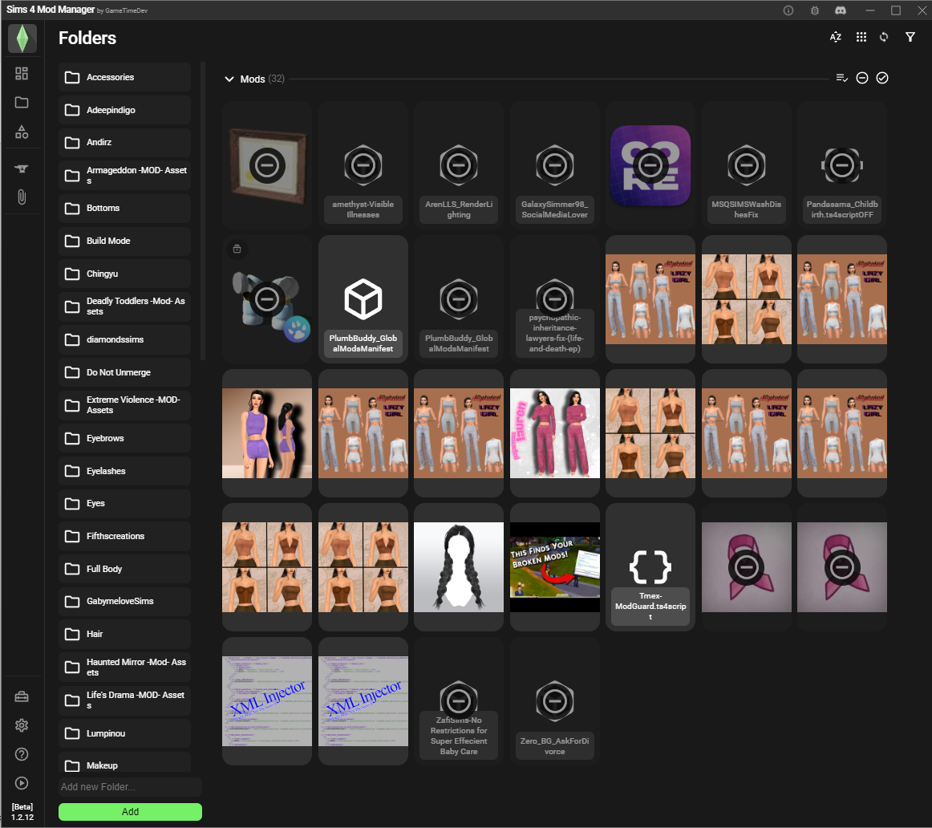Open the Armageddon -MOD- Assets folder
The image size is (932, 828).
[125, 176]
